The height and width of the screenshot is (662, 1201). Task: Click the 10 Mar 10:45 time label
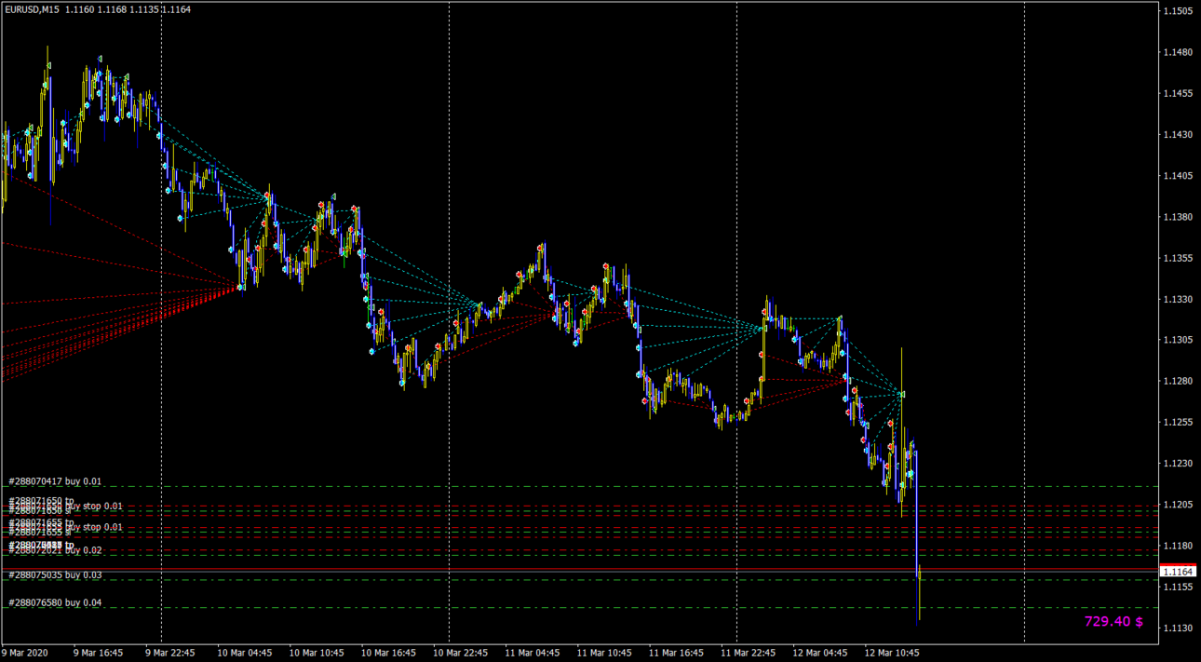317,653
